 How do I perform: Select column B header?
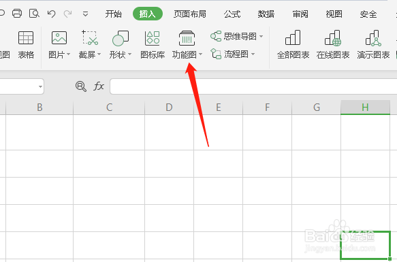39,108
